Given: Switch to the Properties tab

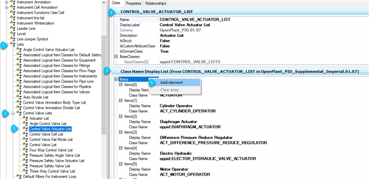Looking at the screenshot, I should click(134, 3).
